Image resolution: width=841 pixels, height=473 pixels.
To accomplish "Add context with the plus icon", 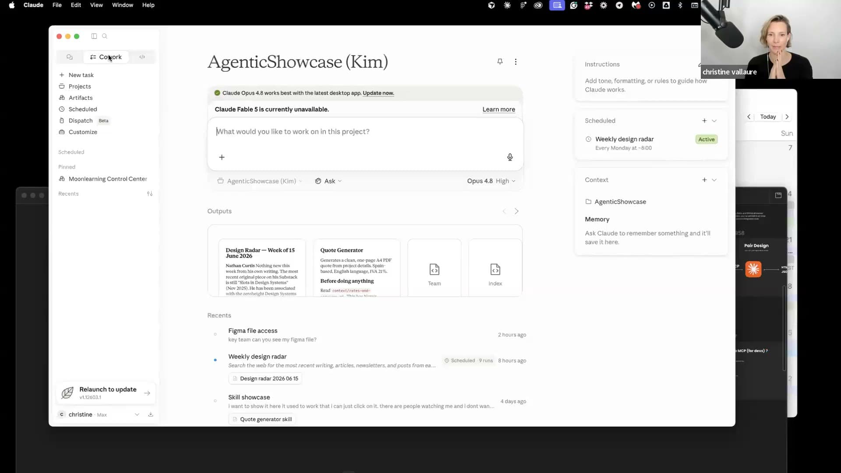I will tap(704, 180).
